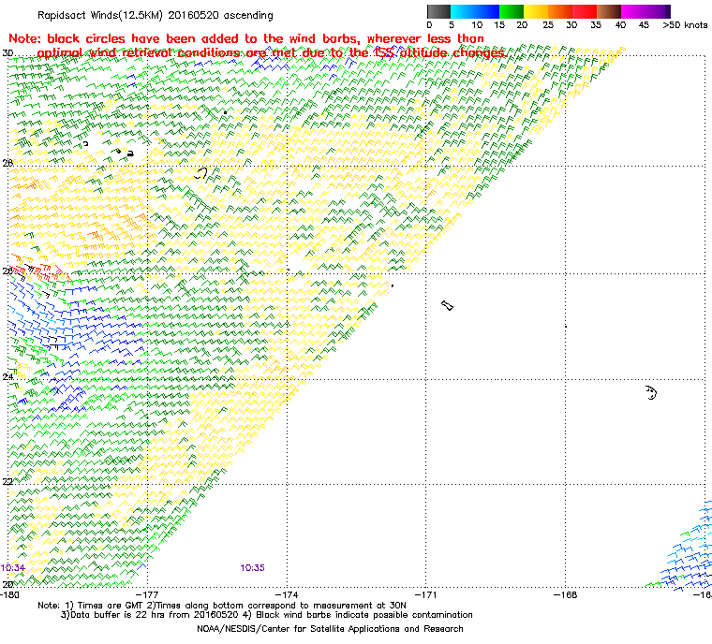
Task: Click the brown 35-40 knots legend swatch
Action: click(608, 11)
